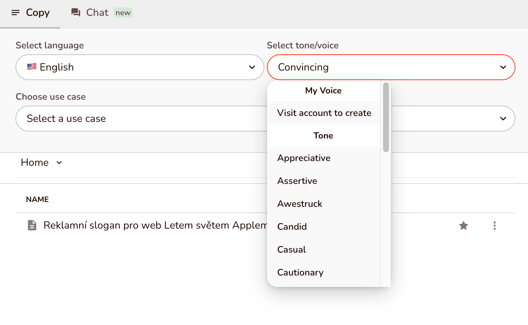Open the Select a use case dropdown
Image resolution: width=528 pixels, height=325 pixels.
click(x=141, y=119)
